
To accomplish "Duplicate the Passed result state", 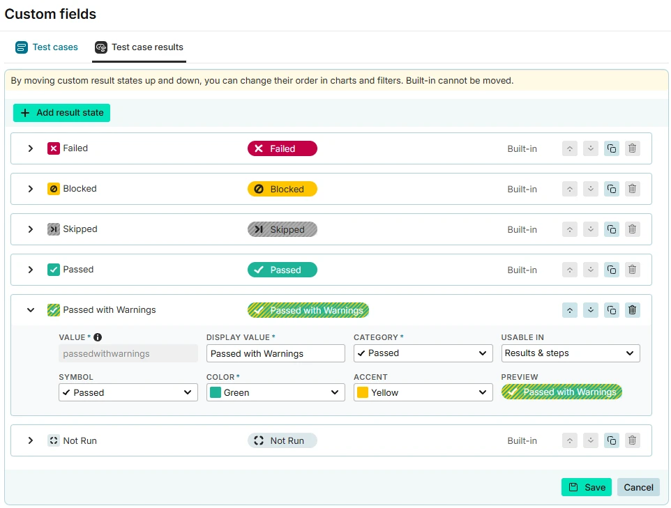I will click(x=612, y=270).
